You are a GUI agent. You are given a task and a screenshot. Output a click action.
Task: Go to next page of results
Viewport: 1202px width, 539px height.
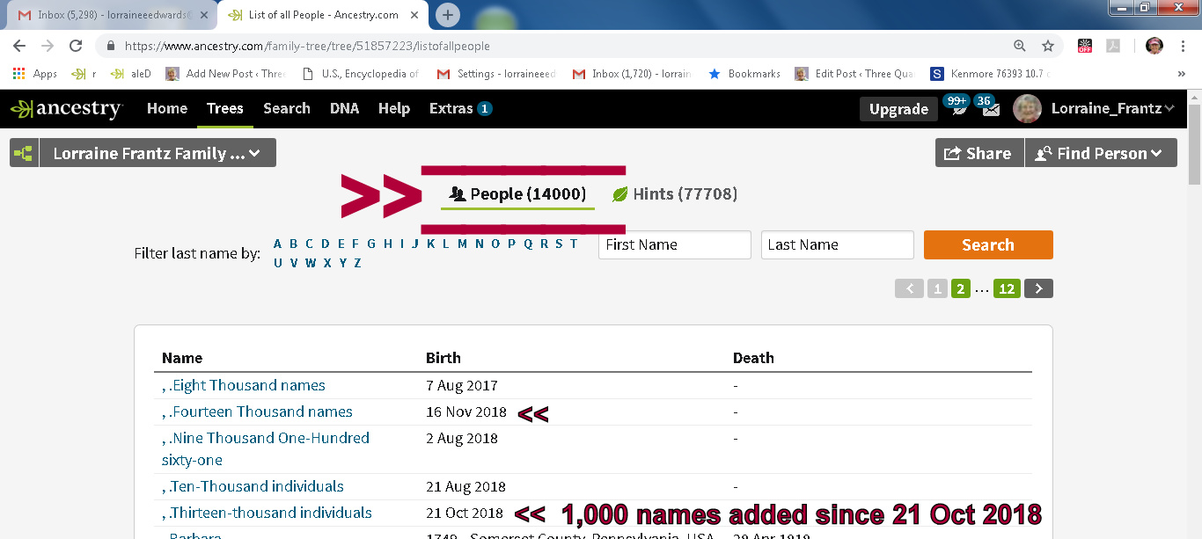(1038, 288)
